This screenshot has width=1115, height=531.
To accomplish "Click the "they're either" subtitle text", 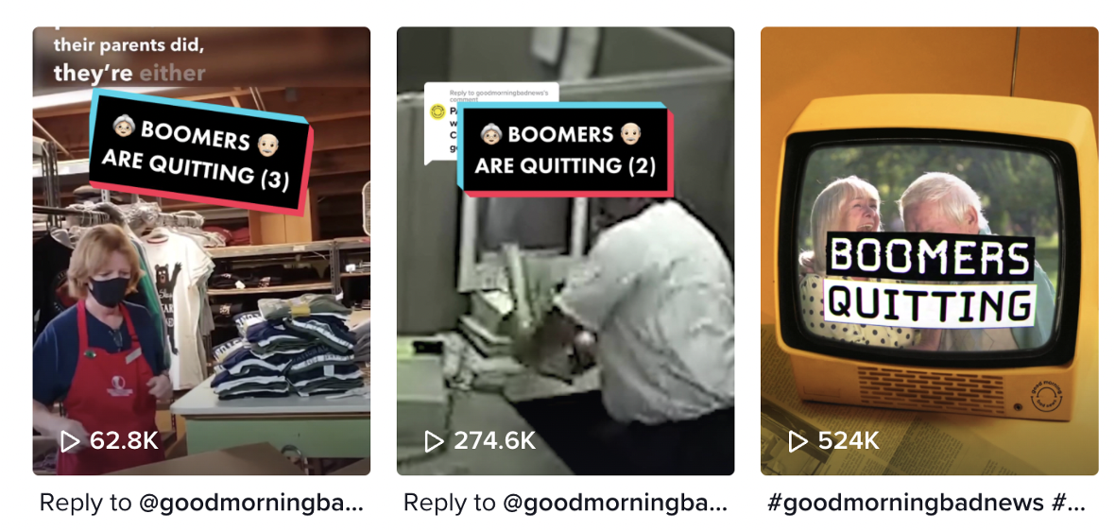I will coord(129,73).
